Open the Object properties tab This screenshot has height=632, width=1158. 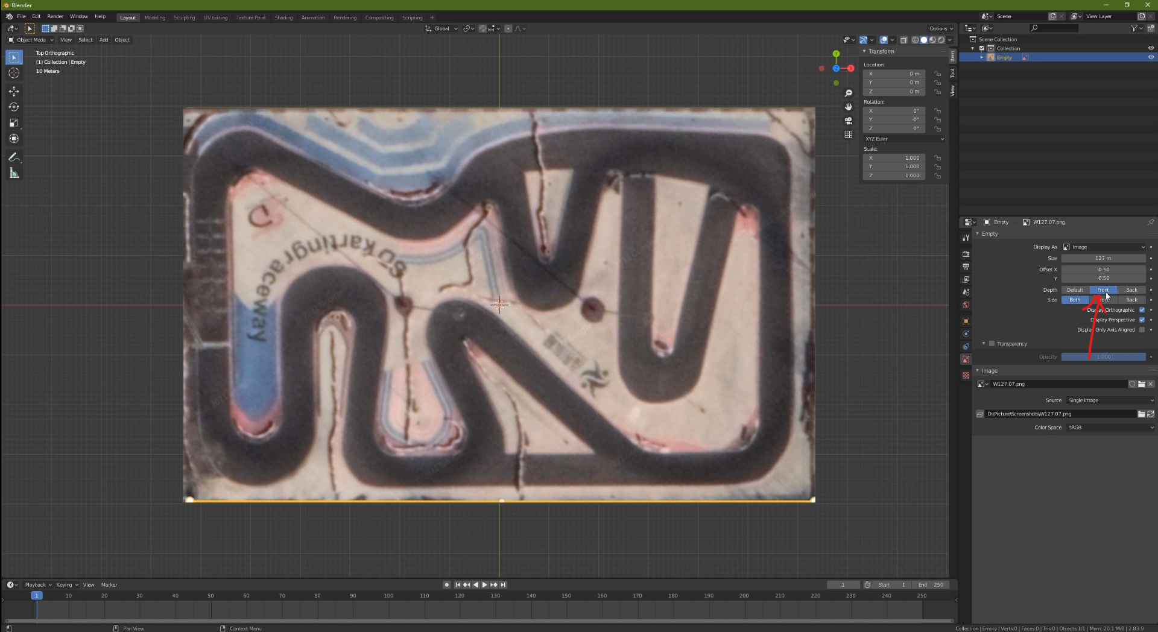[966, 321]
